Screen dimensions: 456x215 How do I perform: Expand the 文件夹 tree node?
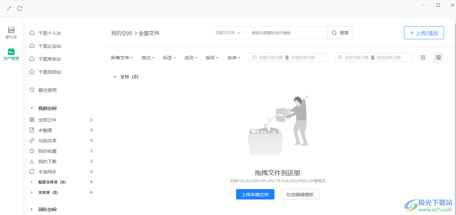pyautogui.click(x=32, y=192)
